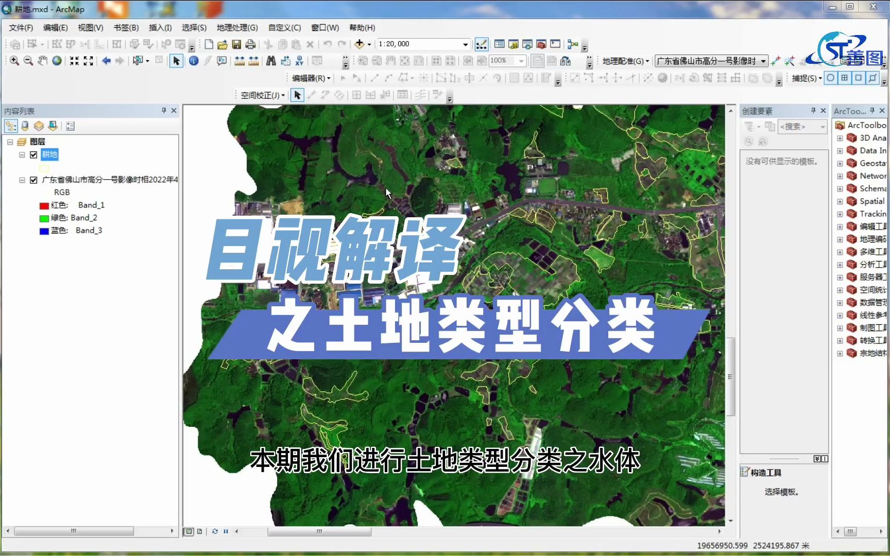Open 空间校正(J) dropdown menu
Viewport: 890px width, 556px height.
[x=263, y=95]
